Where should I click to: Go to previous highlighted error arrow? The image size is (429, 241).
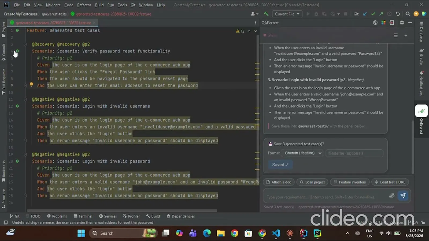click(x=249, y=31)
